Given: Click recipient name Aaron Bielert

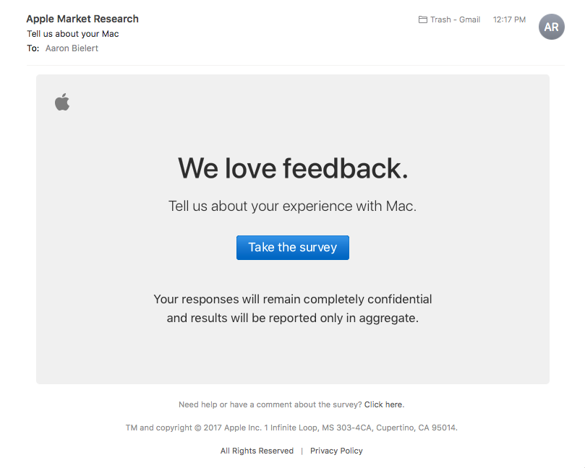Looking at the screenshot, I should pyautogui.click(x=72, y=48).
